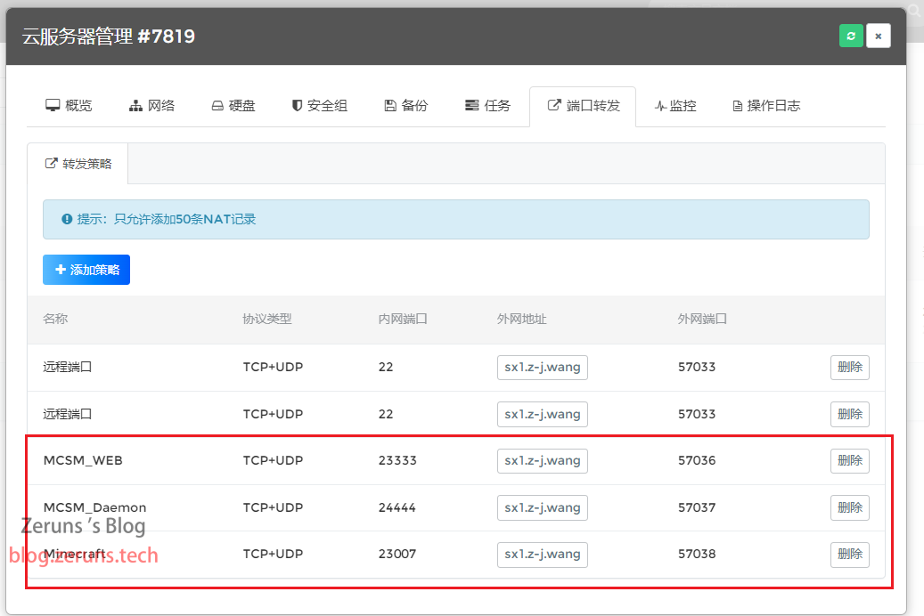View the 操作日志 operation log tab

click(x=766, y=105)
